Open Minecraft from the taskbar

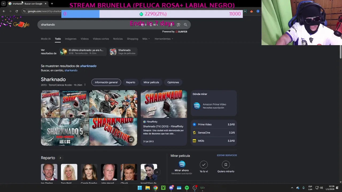pyautogui.click(x=163, y=188)
